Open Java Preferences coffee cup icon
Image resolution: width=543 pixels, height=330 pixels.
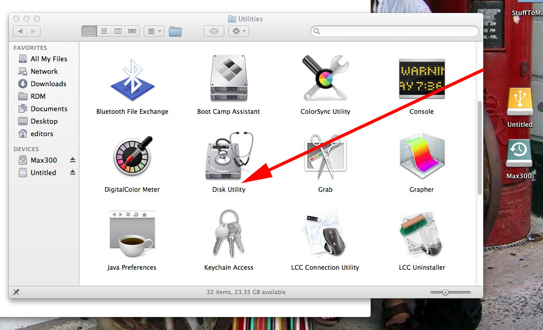[x=132, y=234]
